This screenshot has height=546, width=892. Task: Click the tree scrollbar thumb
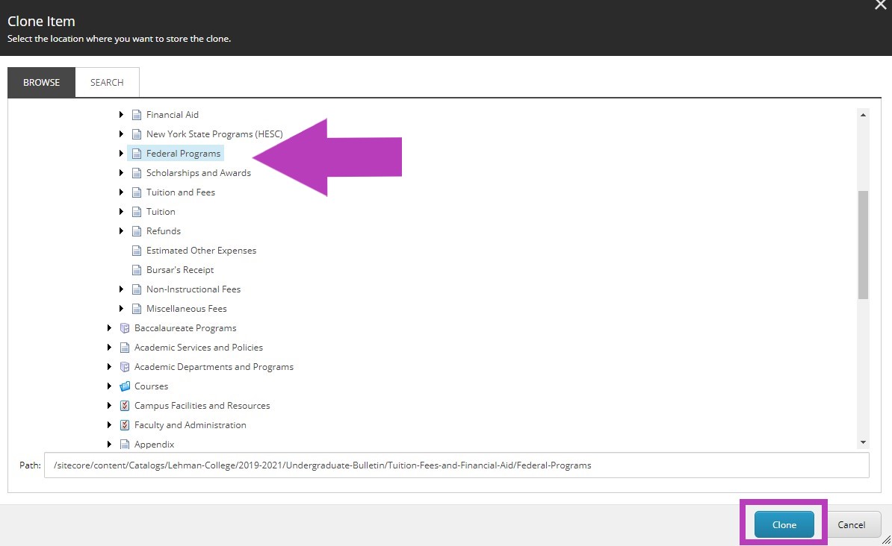pos(863,245)
